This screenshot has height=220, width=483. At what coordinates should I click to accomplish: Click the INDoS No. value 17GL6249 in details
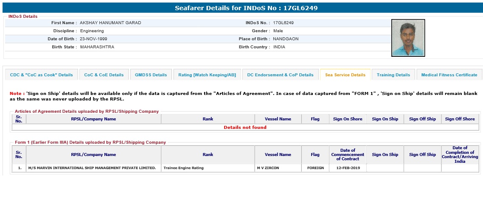[284, 23]
